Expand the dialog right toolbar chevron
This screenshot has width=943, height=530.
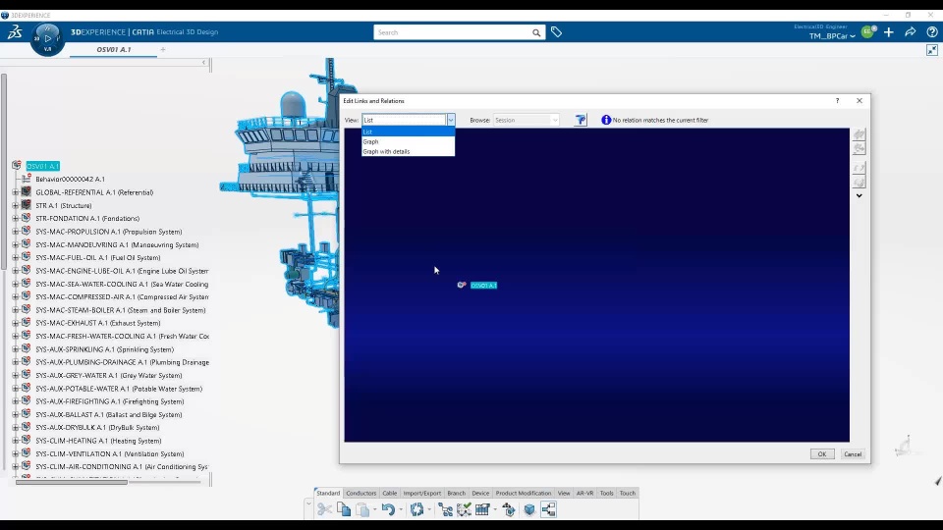[860, 196]
